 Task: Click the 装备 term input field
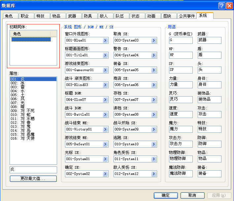point(210,174)
